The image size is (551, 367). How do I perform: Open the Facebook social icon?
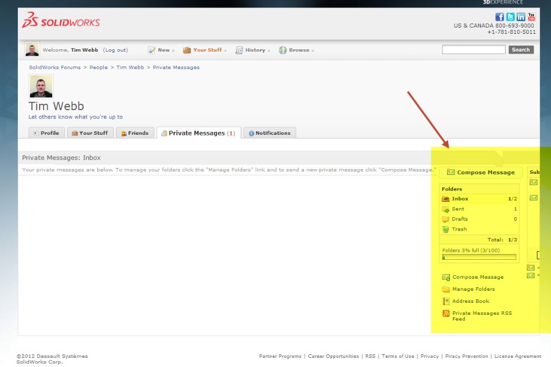point(499,17)
